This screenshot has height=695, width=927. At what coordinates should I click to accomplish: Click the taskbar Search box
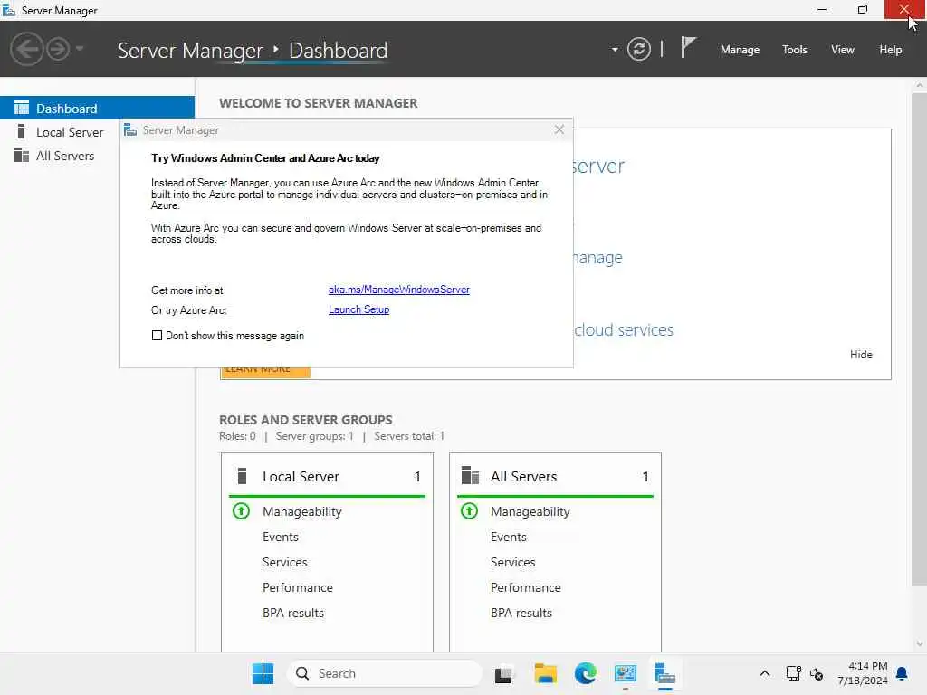click(384, 673)
